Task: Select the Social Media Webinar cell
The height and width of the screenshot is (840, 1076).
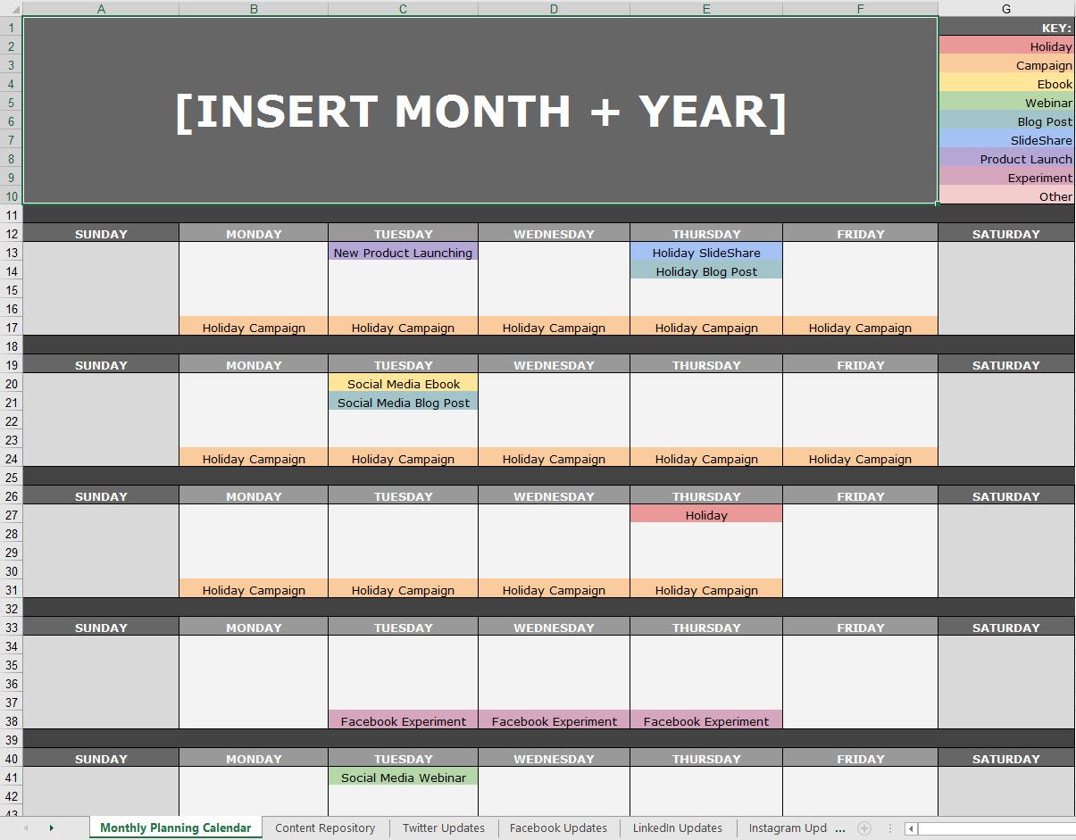Action: click(x=403, y=778)
